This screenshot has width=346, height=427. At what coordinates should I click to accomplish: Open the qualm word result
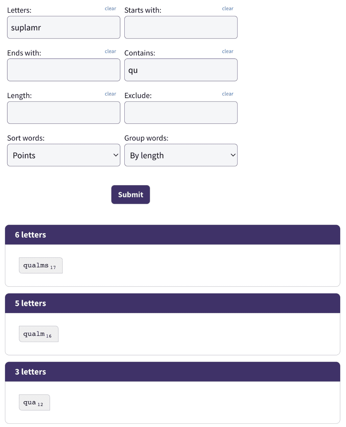click(39, 334)
